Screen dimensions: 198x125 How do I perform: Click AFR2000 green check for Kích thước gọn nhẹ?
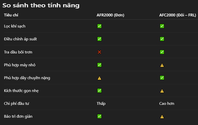pyautogui.click(x=99, y=90)
